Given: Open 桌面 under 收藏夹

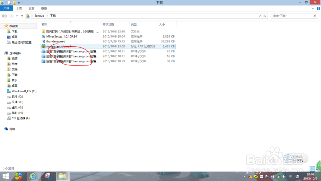Looking at the screenshot, I should coord(14,37).
